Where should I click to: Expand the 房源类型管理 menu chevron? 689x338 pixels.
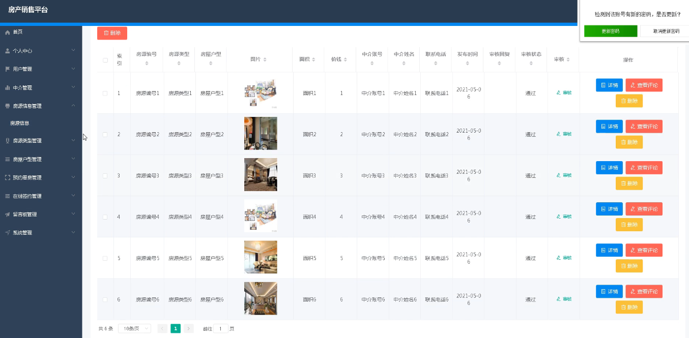[x=73, y=140]
